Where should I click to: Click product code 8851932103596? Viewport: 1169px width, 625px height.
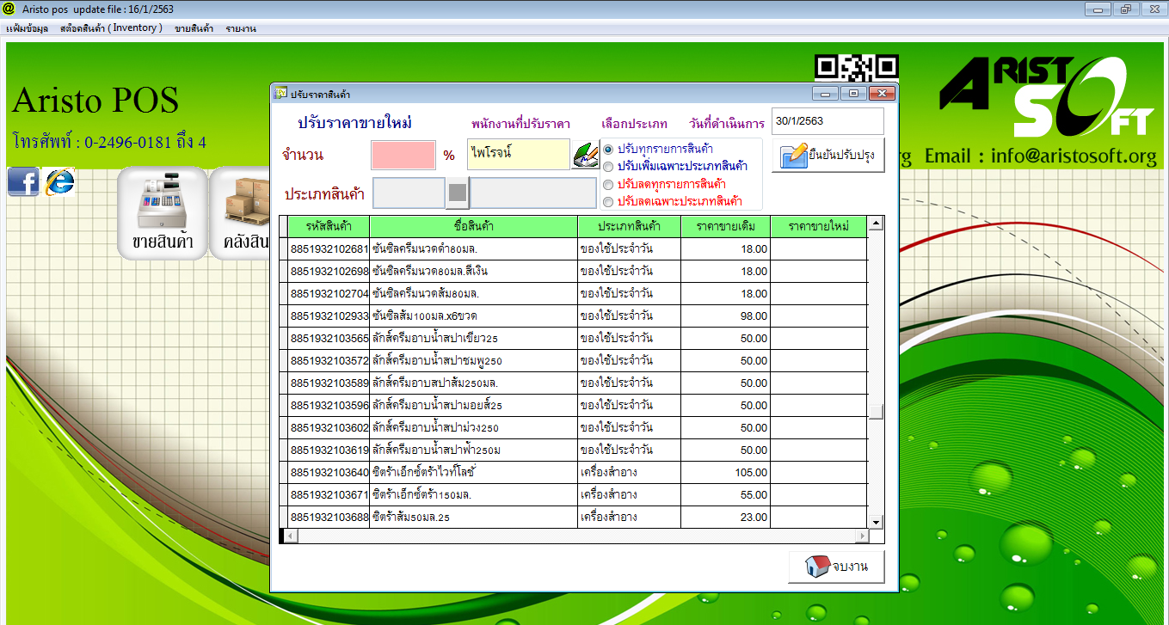click(329, 406)
